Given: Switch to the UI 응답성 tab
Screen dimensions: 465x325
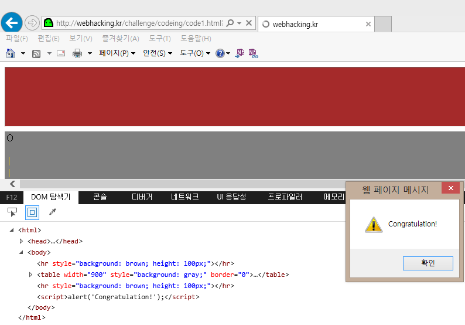Looking at the screenshot, I should [231, 197].
